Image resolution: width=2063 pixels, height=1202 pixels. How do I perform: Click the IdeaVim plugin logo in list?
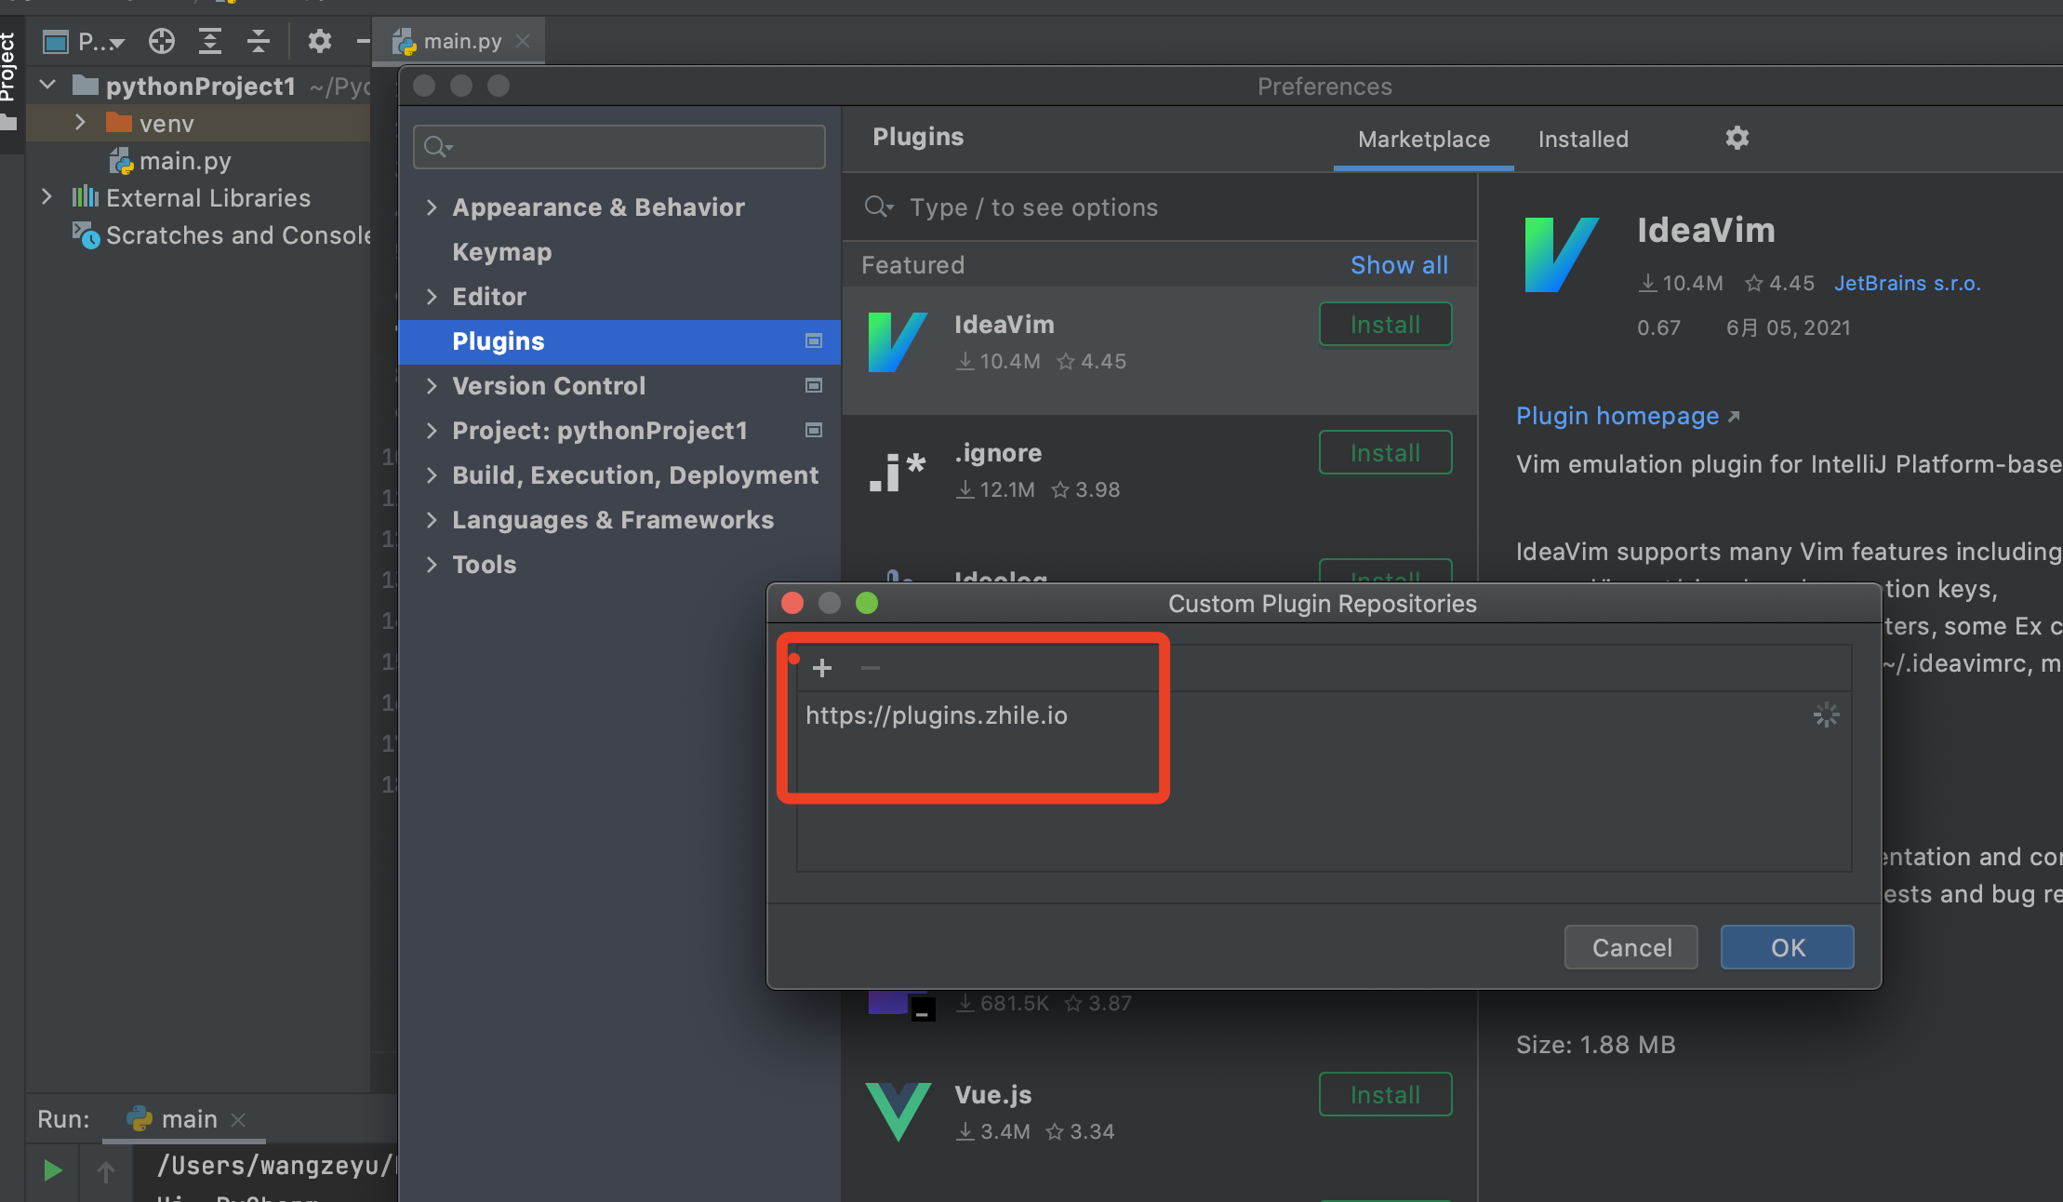897,342
